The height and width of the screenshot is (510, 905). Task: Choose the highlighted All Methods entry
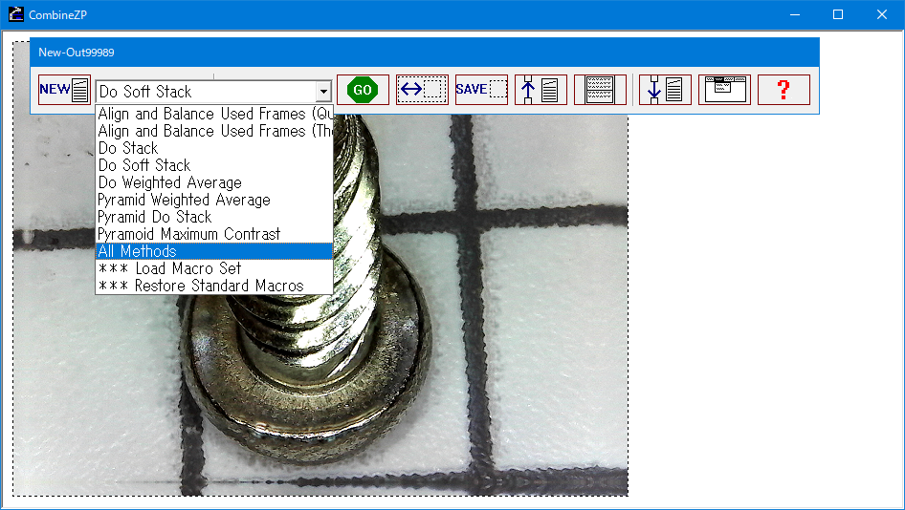[214, 251]
